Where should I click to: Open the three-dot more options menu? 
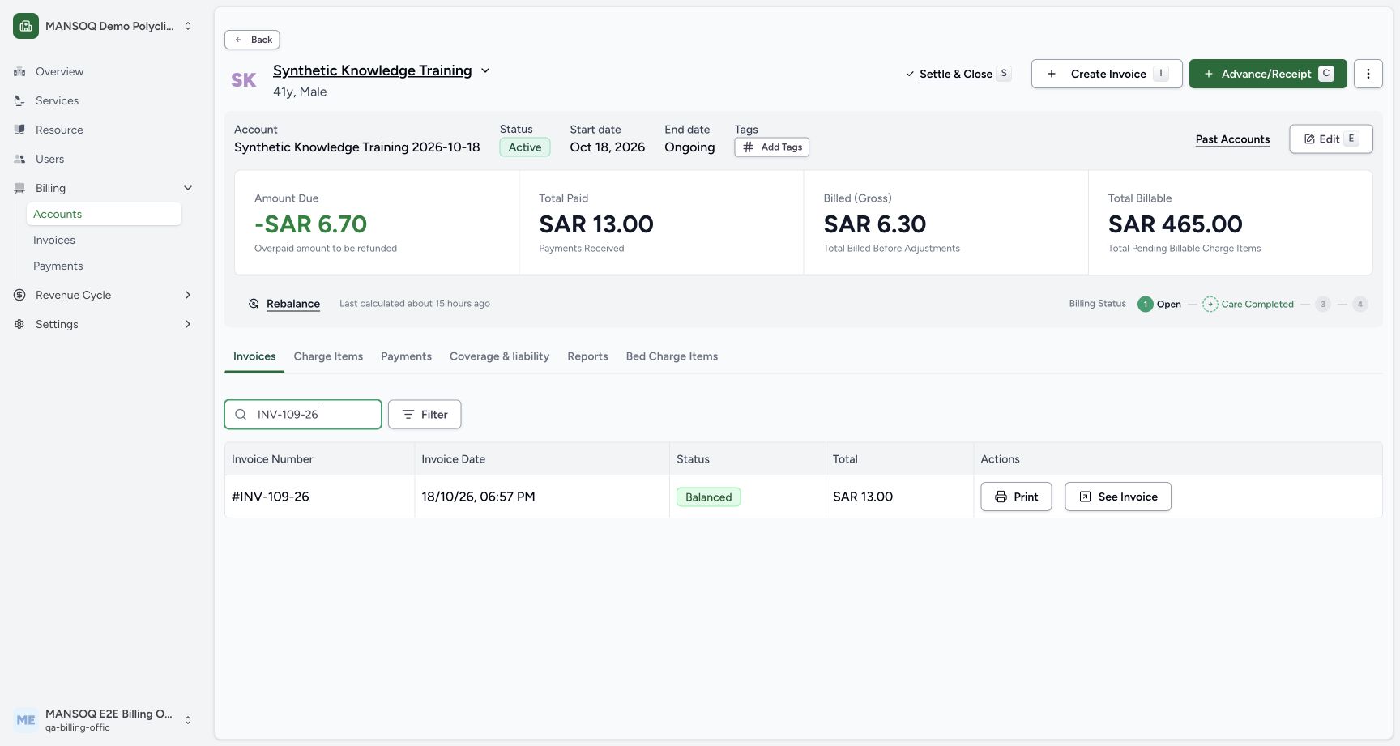tap(1368, 74)
